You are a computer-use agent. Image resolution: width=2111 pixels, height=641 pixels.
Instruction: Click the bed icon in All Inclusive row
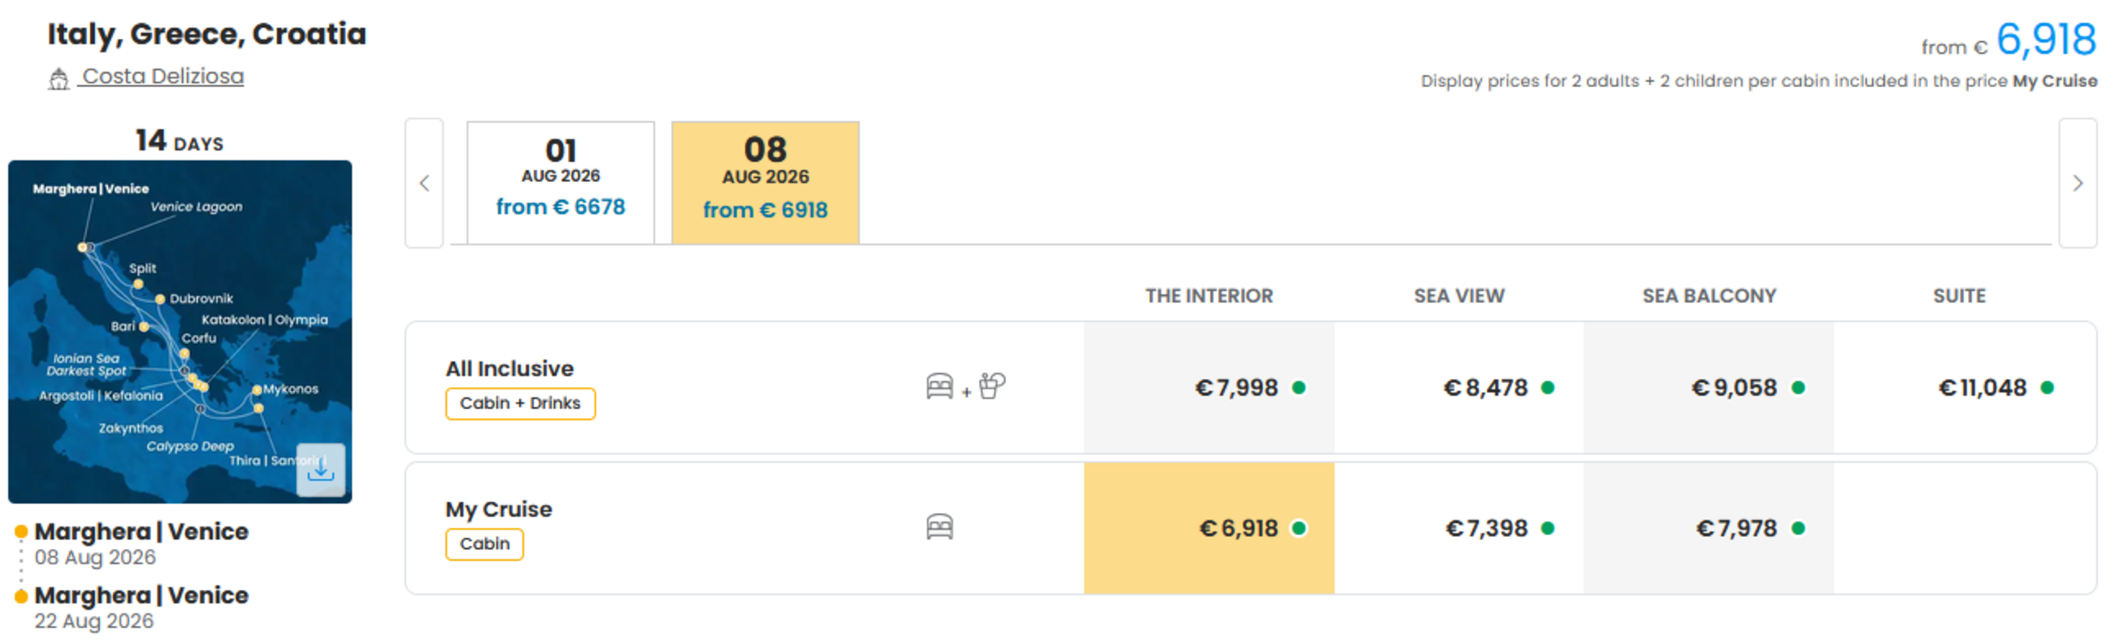(x=939, y=386)
